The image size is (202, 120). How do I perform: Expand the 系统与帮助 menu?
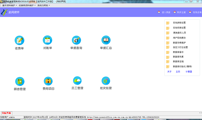click(x=44, y=5)
